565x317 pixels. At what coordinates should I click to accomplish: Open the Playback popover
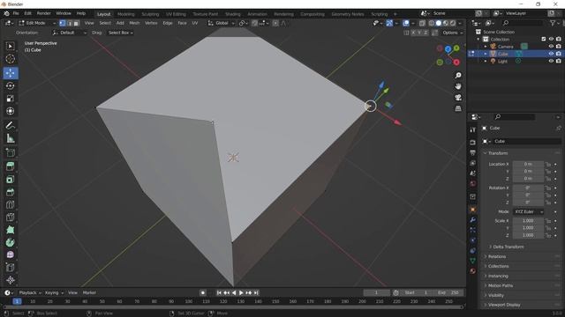coord(30,293)
